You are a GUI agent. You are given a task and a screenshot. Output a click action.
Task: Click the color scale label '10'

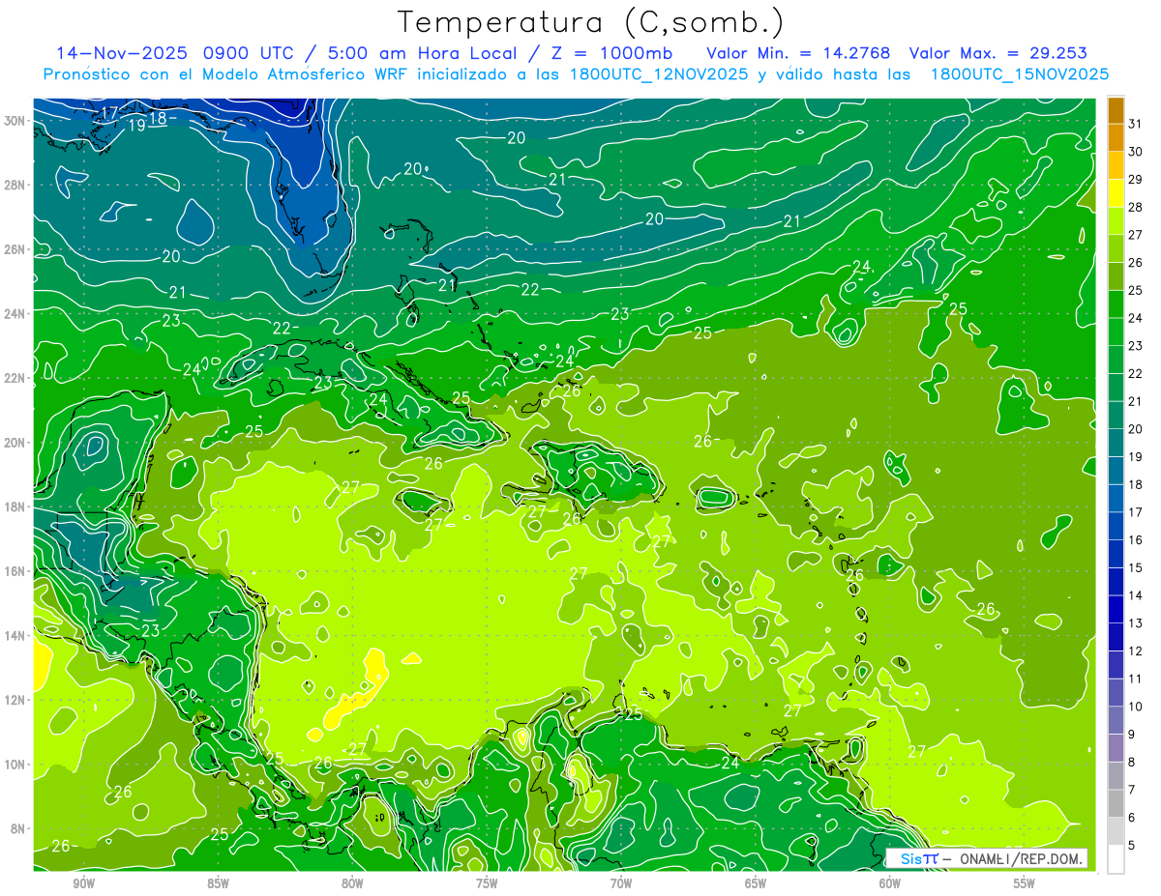1136,707
